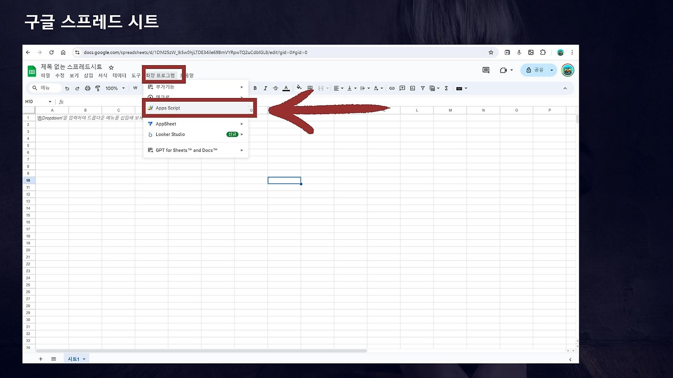Select the paint format roller
Image resolution: width=673 pixels, height=378 pixels.
coord(97,88)
